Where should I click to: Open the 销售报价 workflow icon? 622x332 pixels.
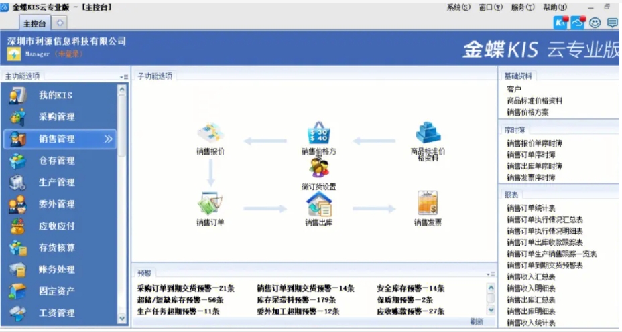click(210, 133)
